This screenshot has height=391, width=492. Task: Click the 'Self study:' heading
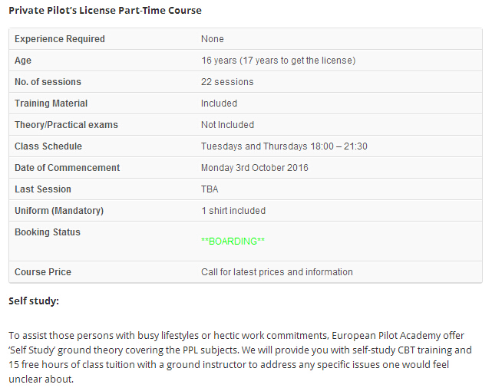click(x=34, y=301)
